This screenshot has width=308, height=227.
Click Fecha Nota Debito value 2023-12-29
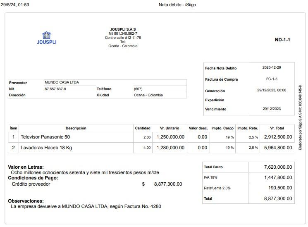(272, 67)
